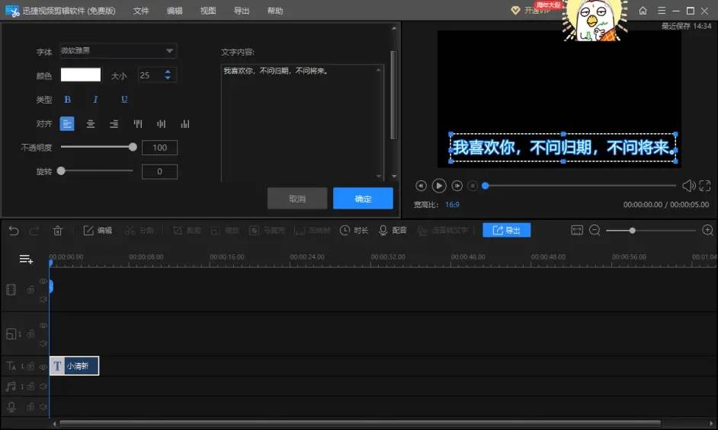
Task: Toggle bold text style
Action: pos(67,100)
